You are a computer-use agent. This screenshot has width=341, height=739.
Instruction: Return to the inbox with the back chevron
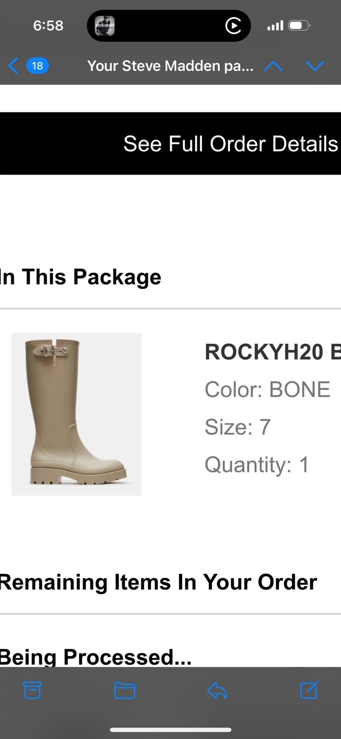(x=13, y=66)
